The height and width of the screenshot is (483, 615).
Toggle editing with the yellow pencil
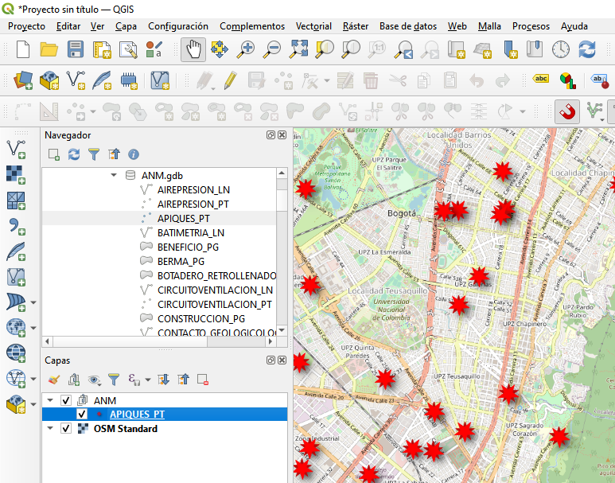click(230, 80)
